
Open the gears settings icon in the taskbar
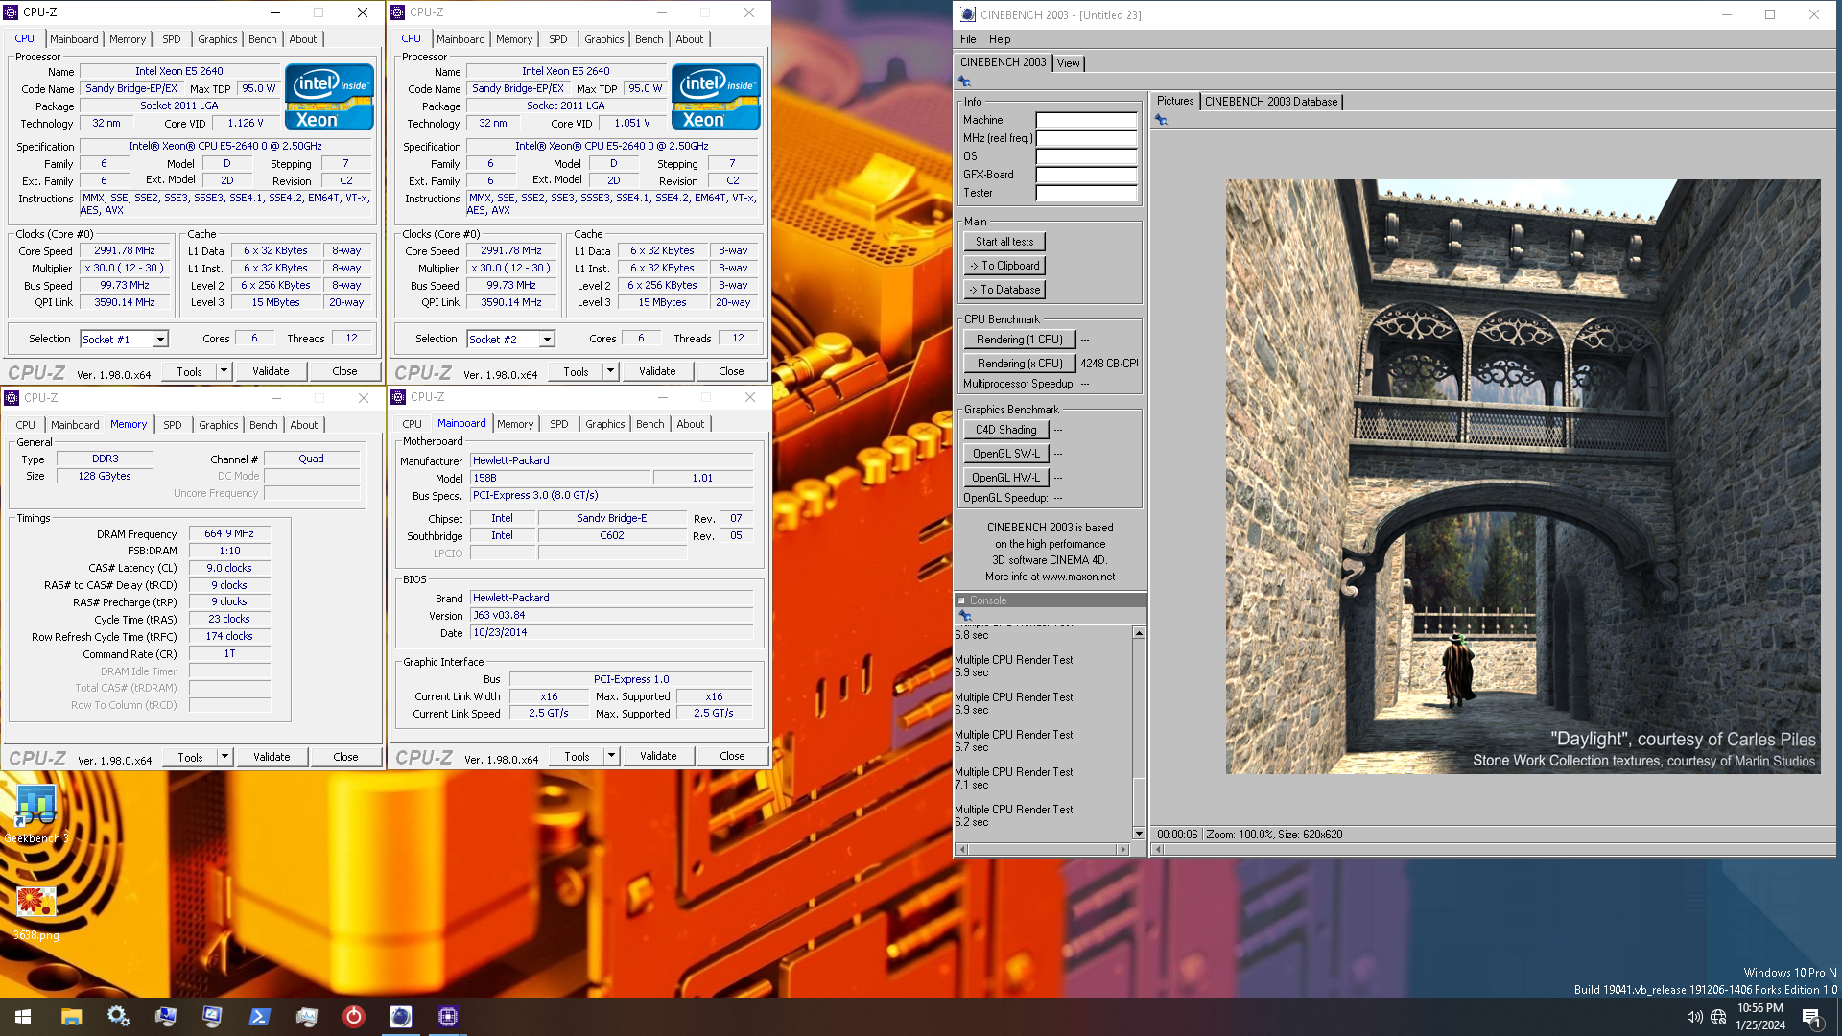point(118,1017)
